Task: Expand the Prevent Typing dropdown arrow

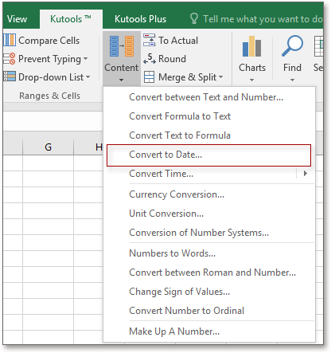Action: [x=85, y=58]
